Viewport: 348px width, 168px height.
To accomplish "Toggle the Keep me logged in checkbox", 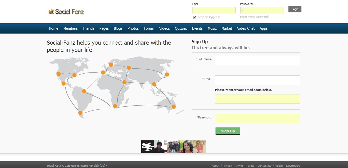I will click(195, 17).
